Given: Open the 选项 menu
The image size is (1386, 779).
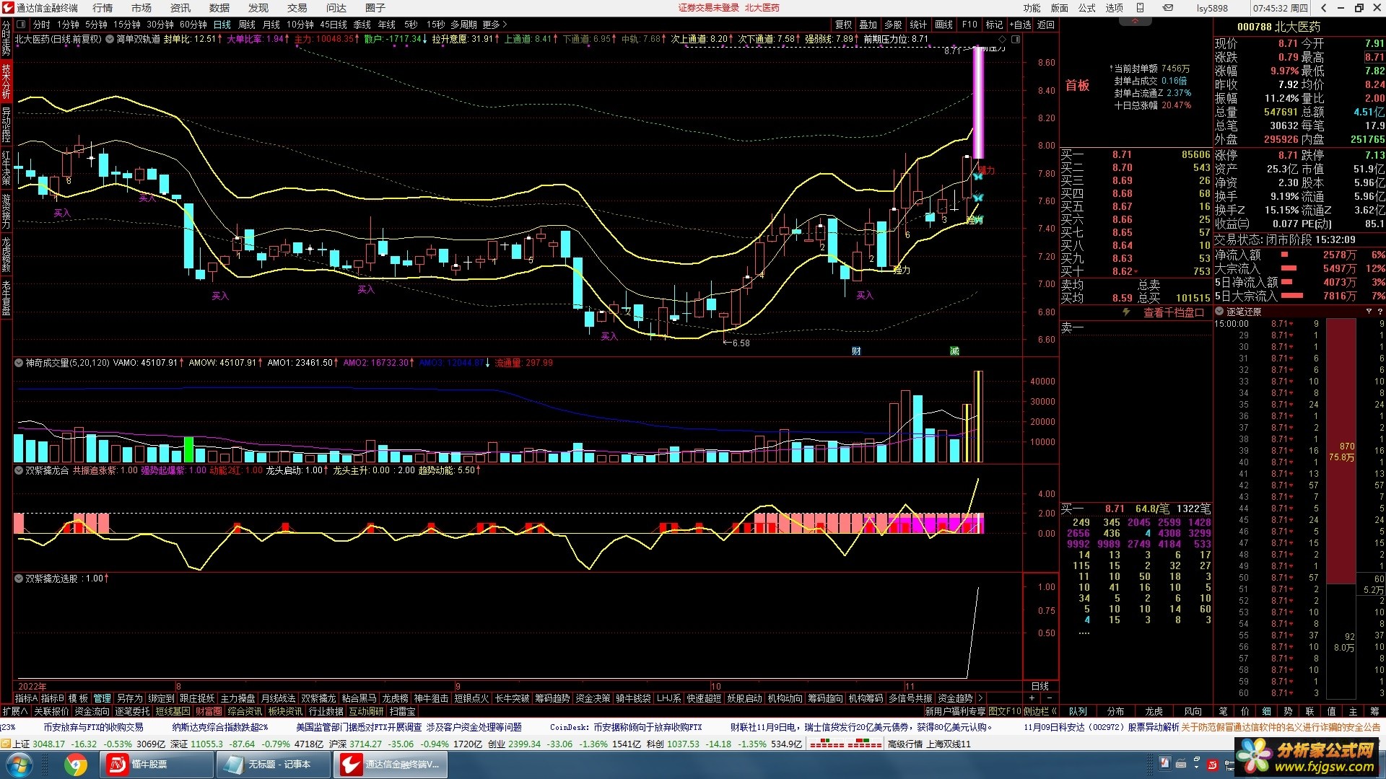Looking at the screenshot, I should pyautogui.click(x=1115, y=8).
